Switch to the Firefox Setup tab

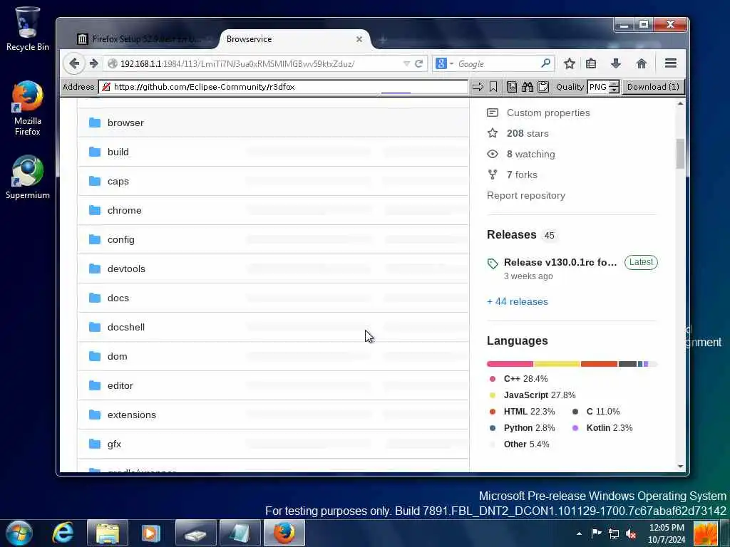(145, 39)
